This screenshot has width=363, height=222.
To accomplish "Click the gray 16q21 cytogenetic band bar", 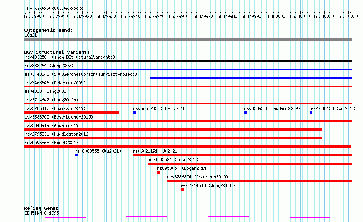I will point(188,40).
